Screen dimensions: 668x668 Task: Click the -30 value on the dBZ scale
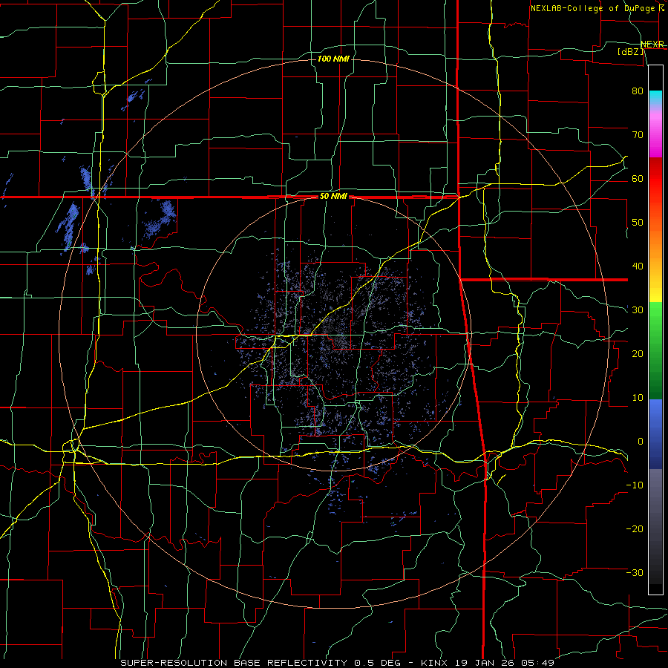pos(635,573)
